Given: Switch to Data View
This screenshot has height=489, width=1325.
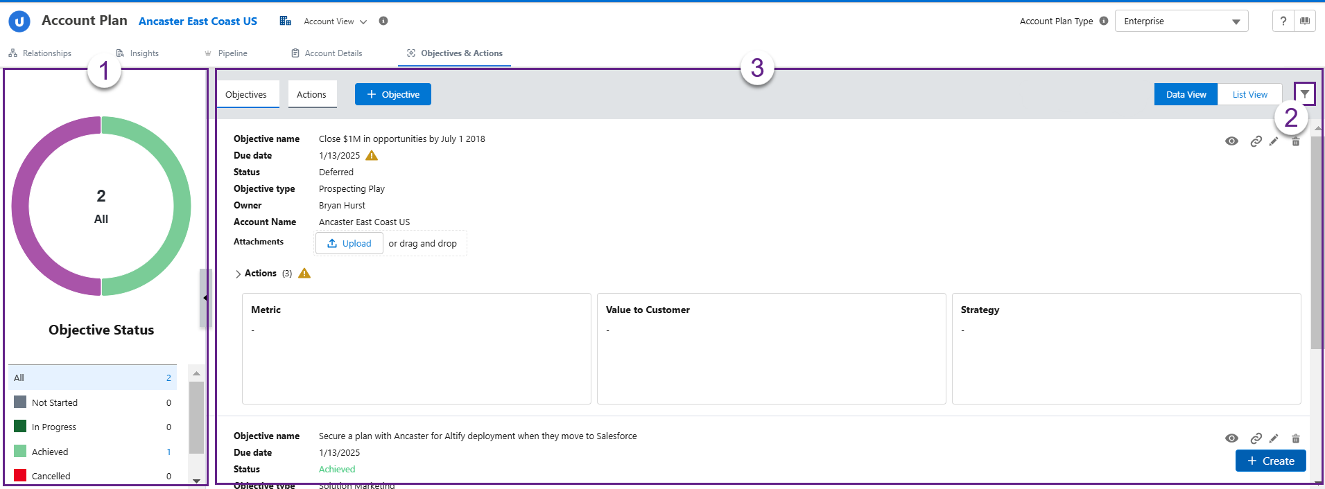Looking at the screenshot, I should pos(1186,94).
